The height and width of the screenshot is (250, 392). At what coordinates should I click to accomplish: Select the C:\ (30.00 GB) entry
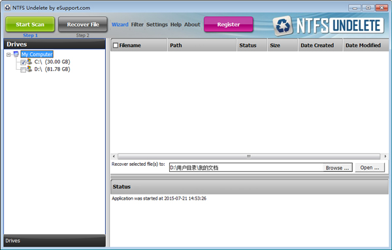[x=52, y=62]
